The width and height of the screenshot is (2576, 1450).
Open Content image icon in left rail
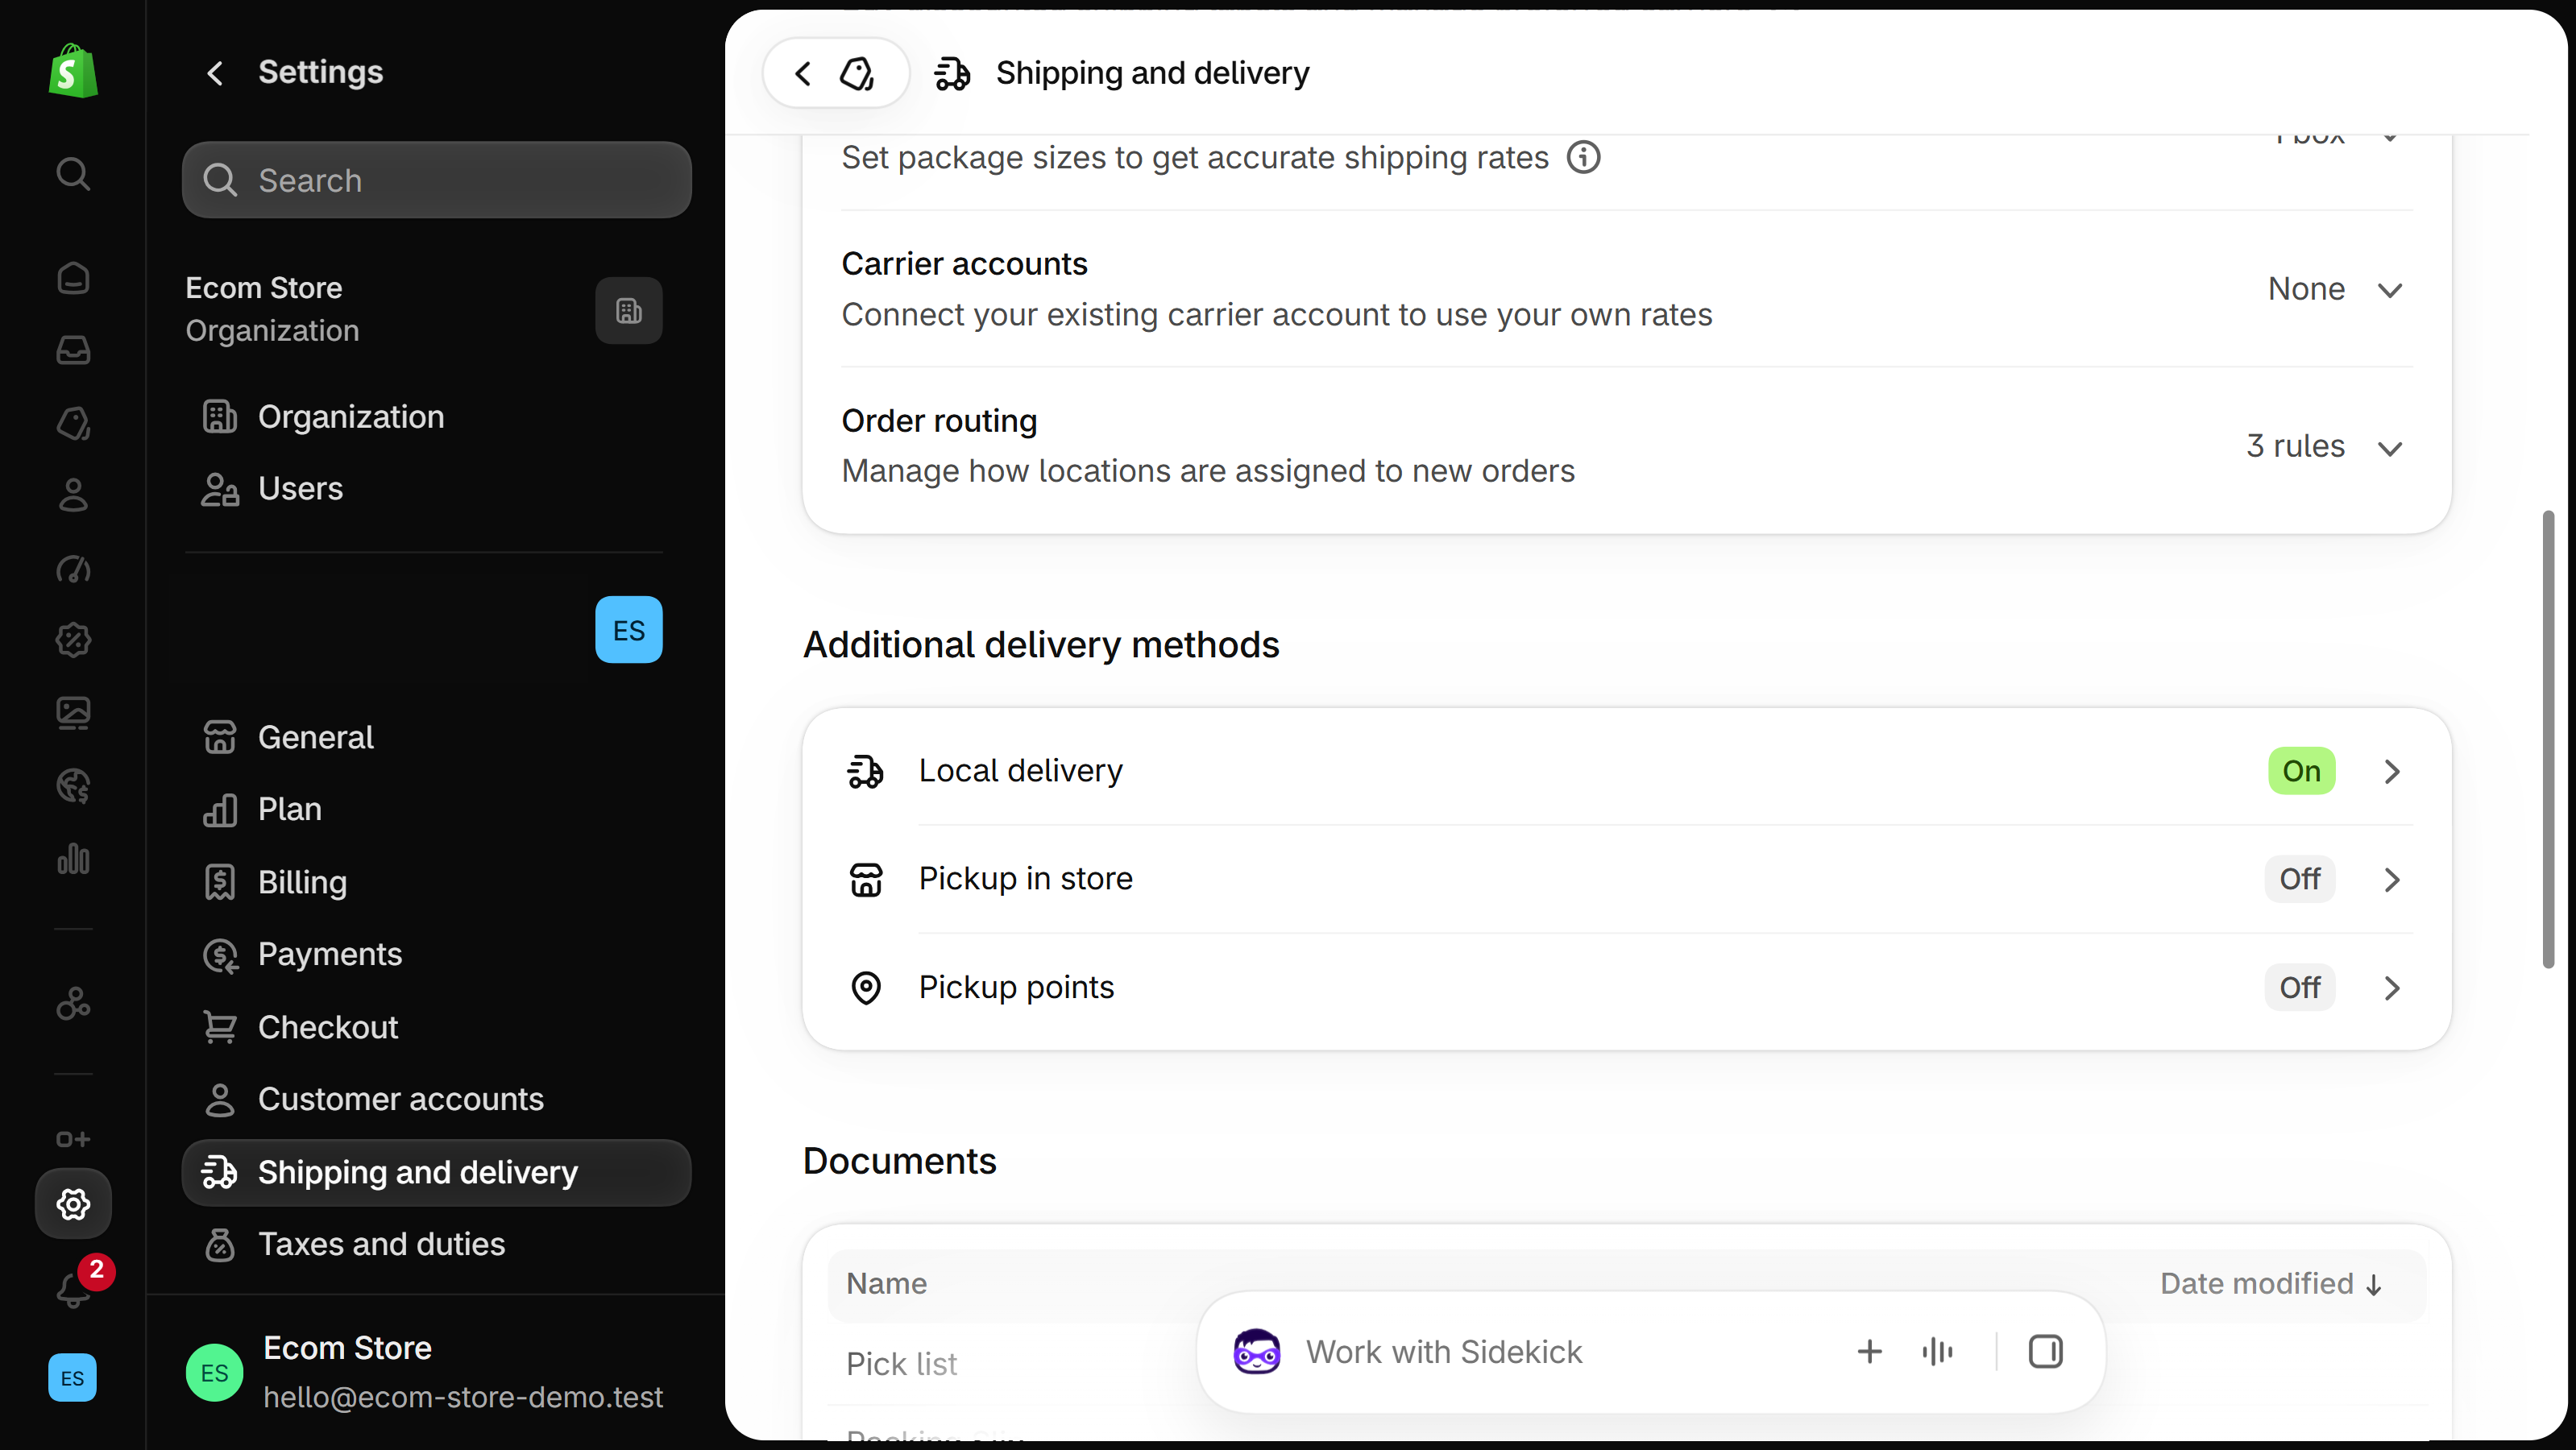click(73, 713)
